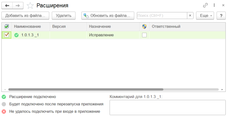Copy link via chain icon
230x117 pixels.
(x=205, y=5)
